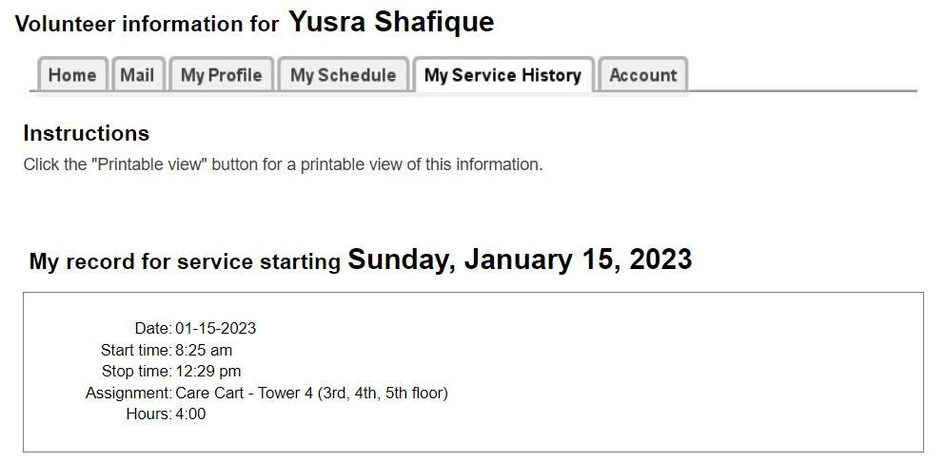Click the start time value 8:25 am
Image resolution: width=945 pixels, height=462 pixels.
(x=204, y=350)
